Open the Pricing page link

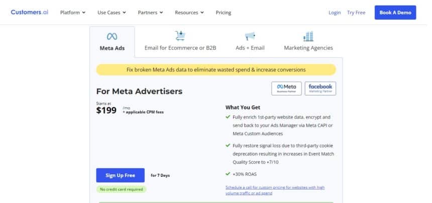224,13
